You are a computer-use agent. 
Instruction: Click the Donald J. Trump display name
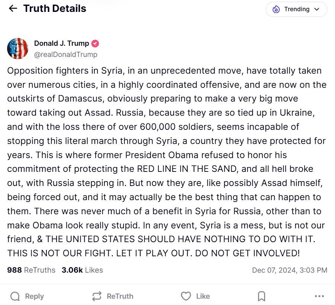click(x=61, y=43)
